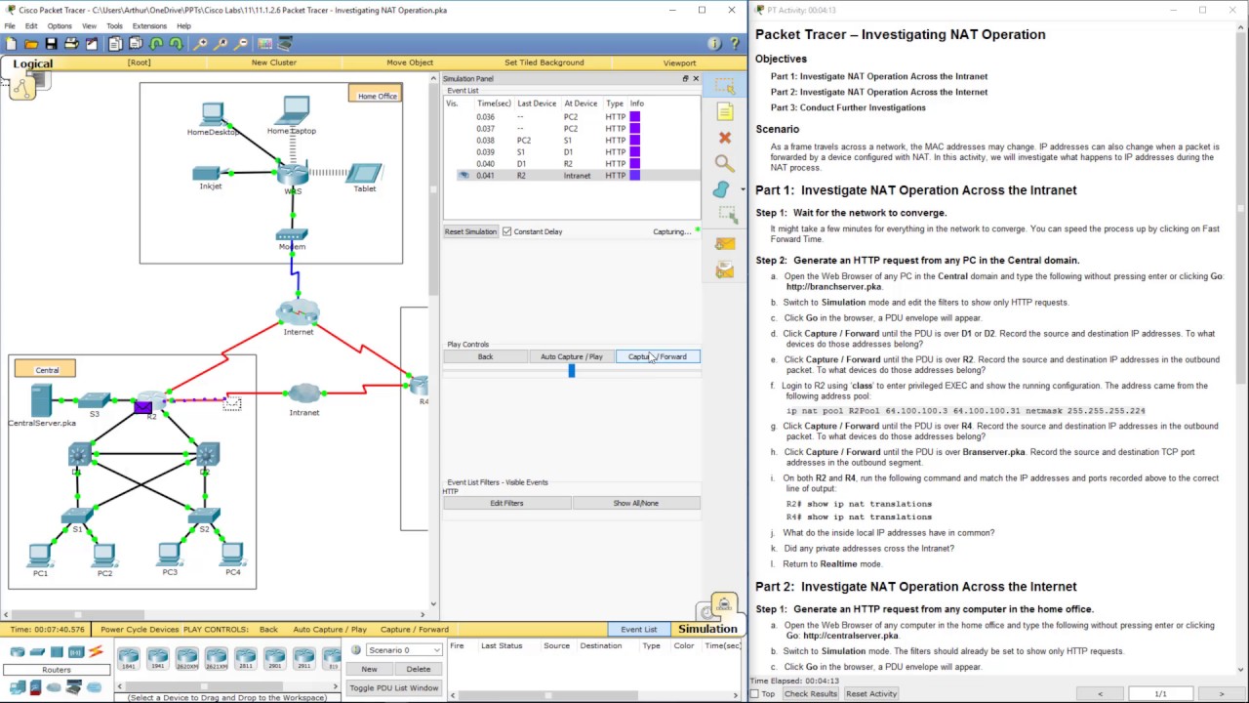This screenshot has height=703, width=1249.
Task: Open the View menu
Action: click(90, 25)
